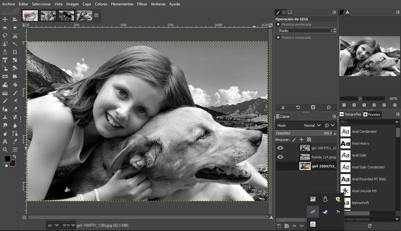Screen dimensions: 401x231
Task: Select the Color Picker eyedropper tool
Action: click(15, 142)
